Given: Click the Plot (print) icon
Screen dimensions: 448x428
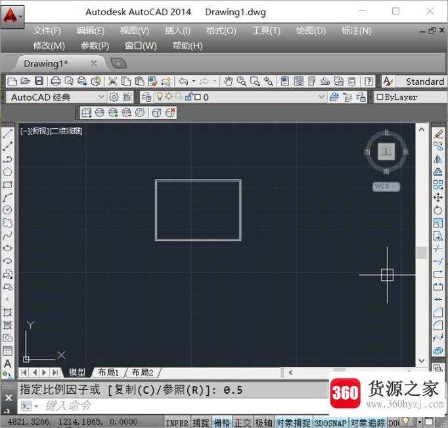Looking at the screenshot, I should click(55, 82).
